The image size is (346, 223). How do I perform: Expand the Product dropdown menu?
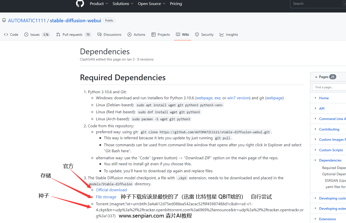(99, 4)
